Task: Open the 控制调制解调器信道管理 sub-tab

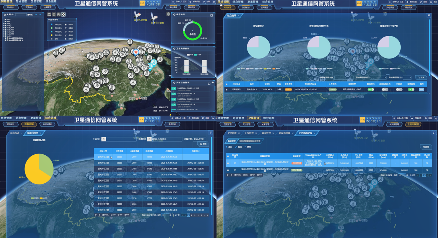Action: (x=250, y=141)
